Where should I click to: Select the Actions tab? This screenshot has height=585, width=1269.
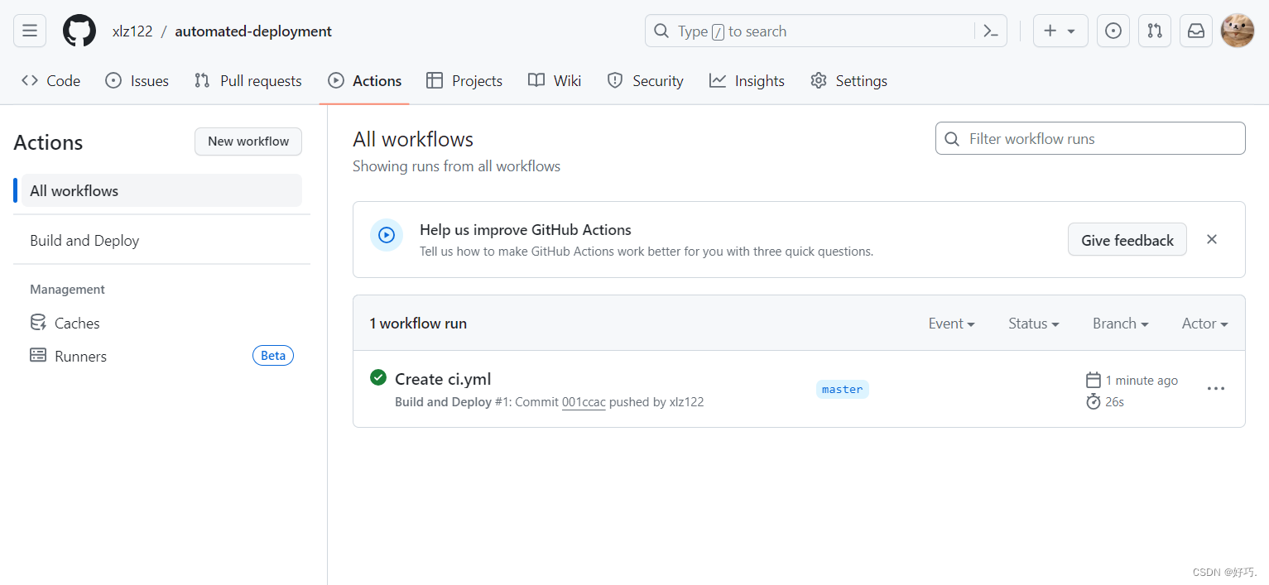365,81
